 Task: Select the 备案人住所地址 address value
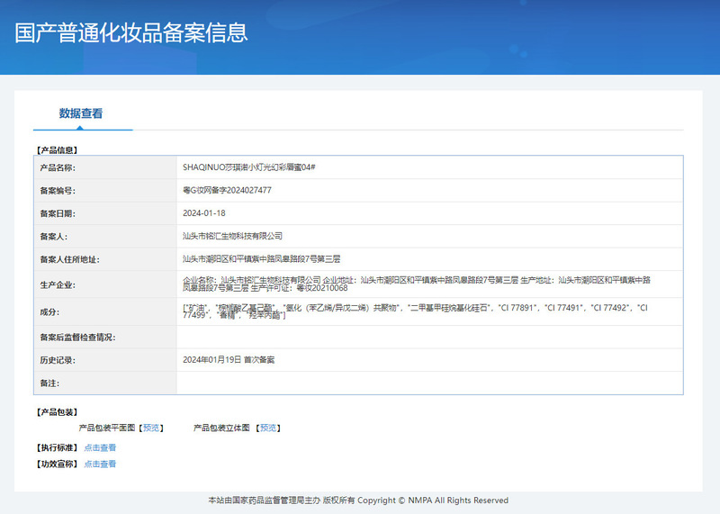[261, 259]
